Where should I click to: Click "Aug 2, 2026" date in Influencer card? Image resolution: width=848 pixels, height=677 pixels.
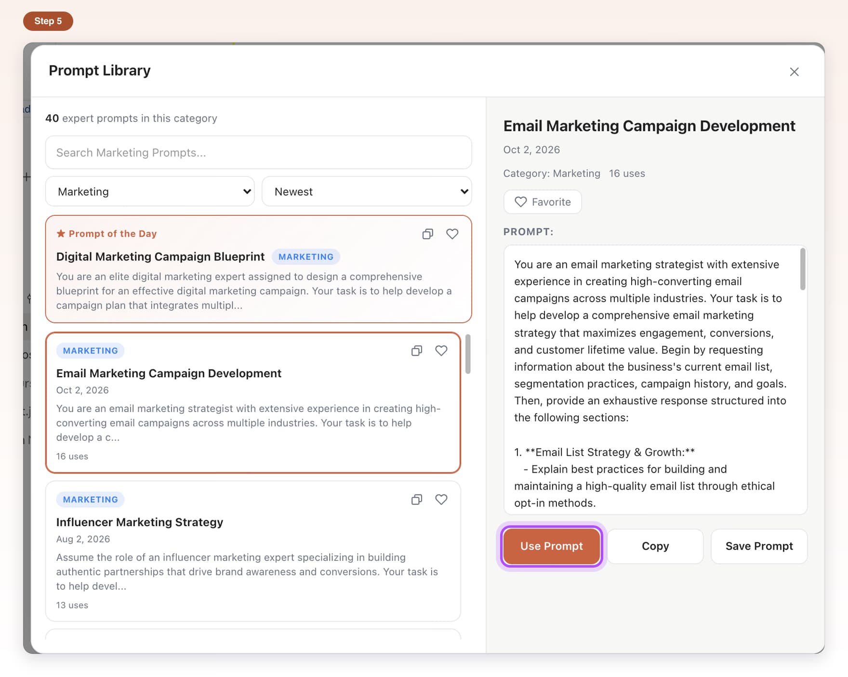(x=83, y=539)
